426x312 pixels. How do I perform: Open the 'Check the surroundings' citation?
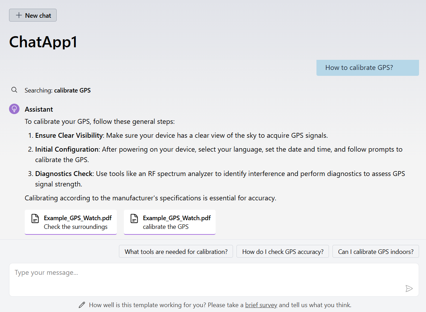(71, 222)
